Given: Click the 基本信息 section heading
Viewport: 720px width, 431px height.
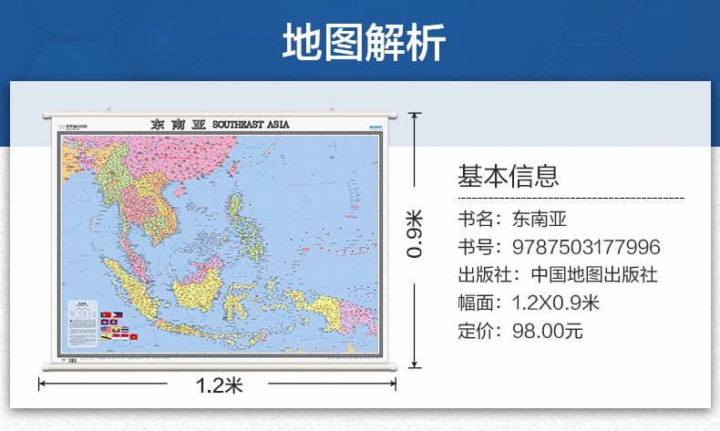Looking at the screenshot, I should (x=508, y=175).
